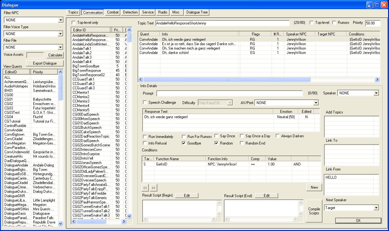Edit the Result Script (Begin)
This screenshot has height=231, width=389.
point(187,196)
